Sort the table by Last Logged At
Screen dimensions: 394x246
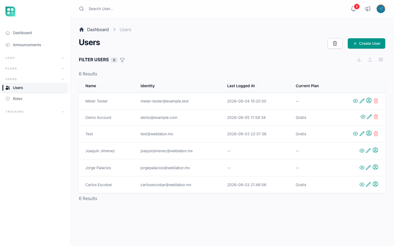click(243, 86)
